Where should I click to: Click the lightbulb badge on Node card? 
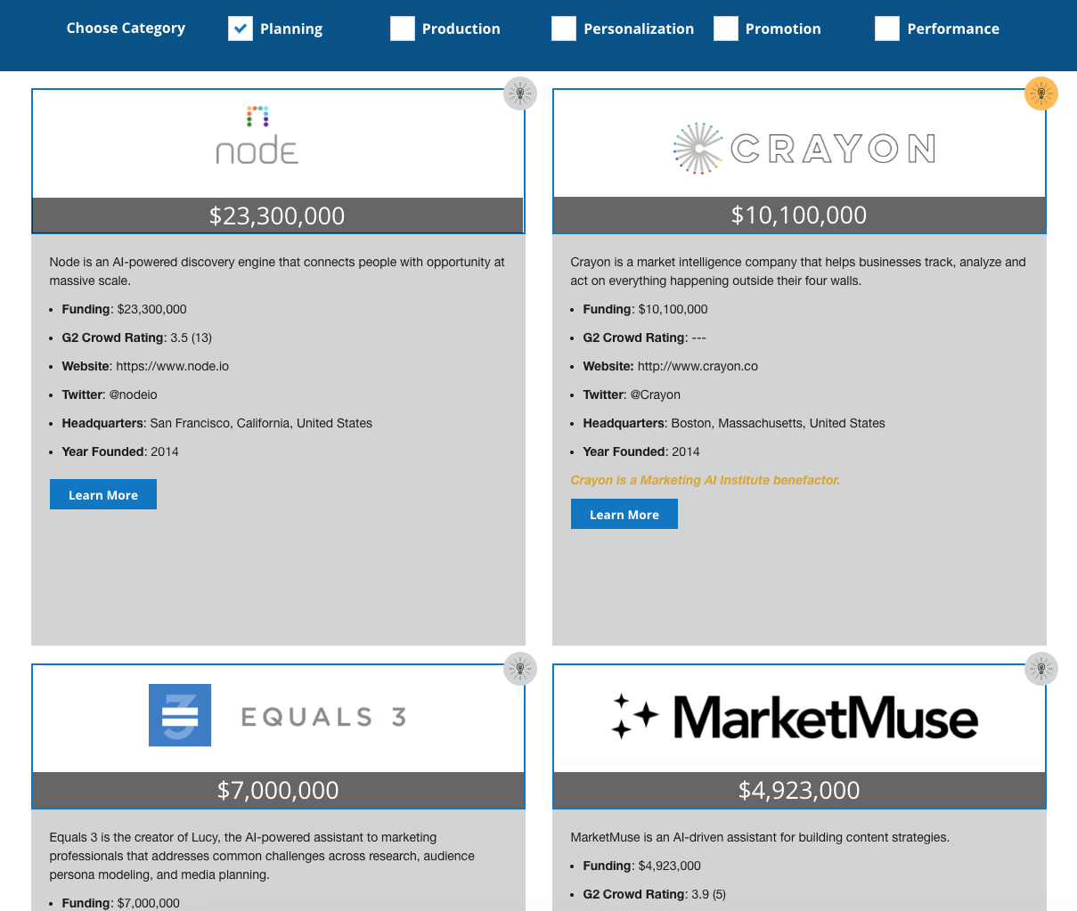[520, 94]
